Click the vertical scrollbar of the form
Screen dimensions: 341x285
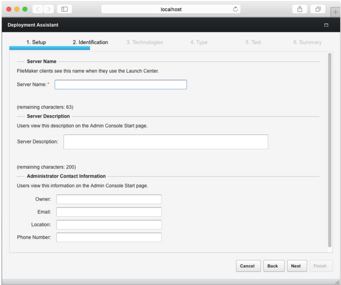[x=330, y=150]
